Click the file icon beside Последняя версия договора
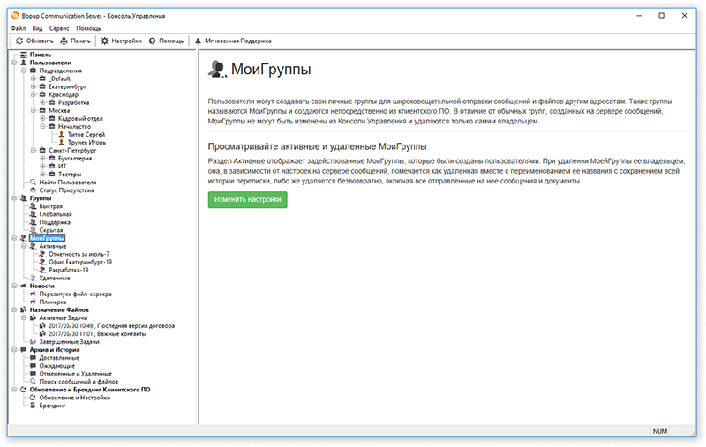 42,326
